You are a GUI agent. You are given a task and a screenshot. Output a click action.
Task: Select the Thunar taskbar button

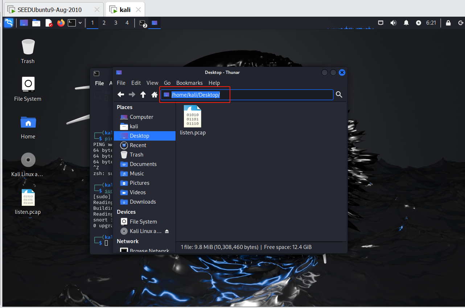[x=155, y=23]
